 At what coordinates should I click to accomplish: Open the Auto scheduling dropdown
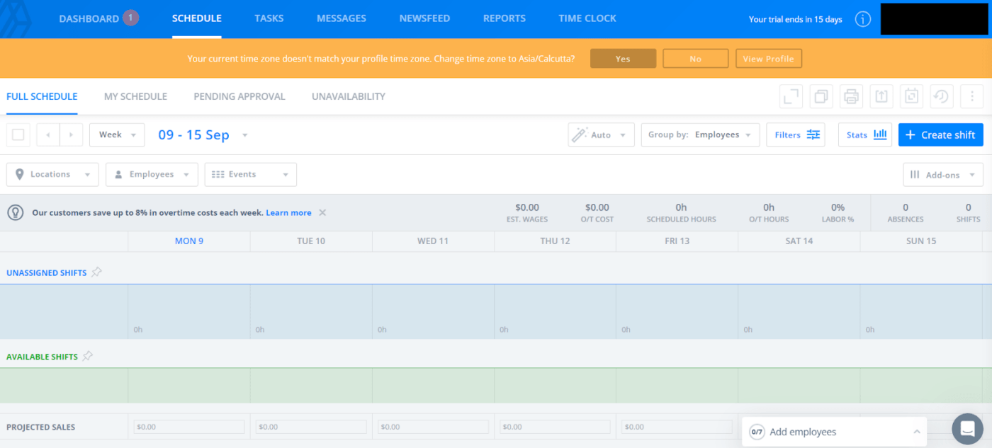tap(601, 134)
